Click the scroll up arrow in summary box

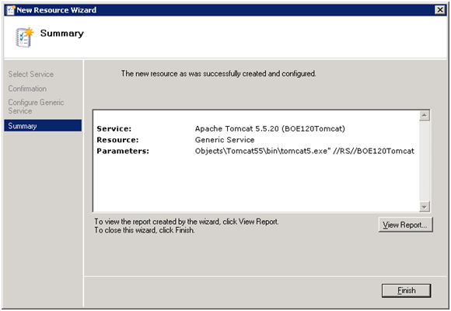coord(425,116)
